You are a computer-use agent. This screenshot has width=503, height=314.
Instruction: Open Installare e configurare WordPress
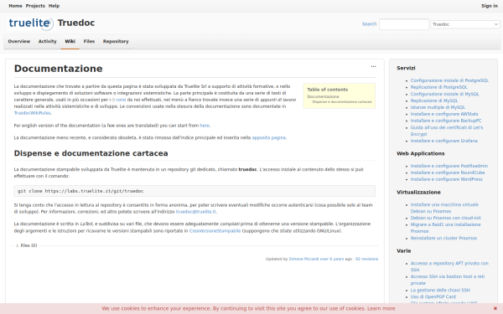(x=447, y=179)
